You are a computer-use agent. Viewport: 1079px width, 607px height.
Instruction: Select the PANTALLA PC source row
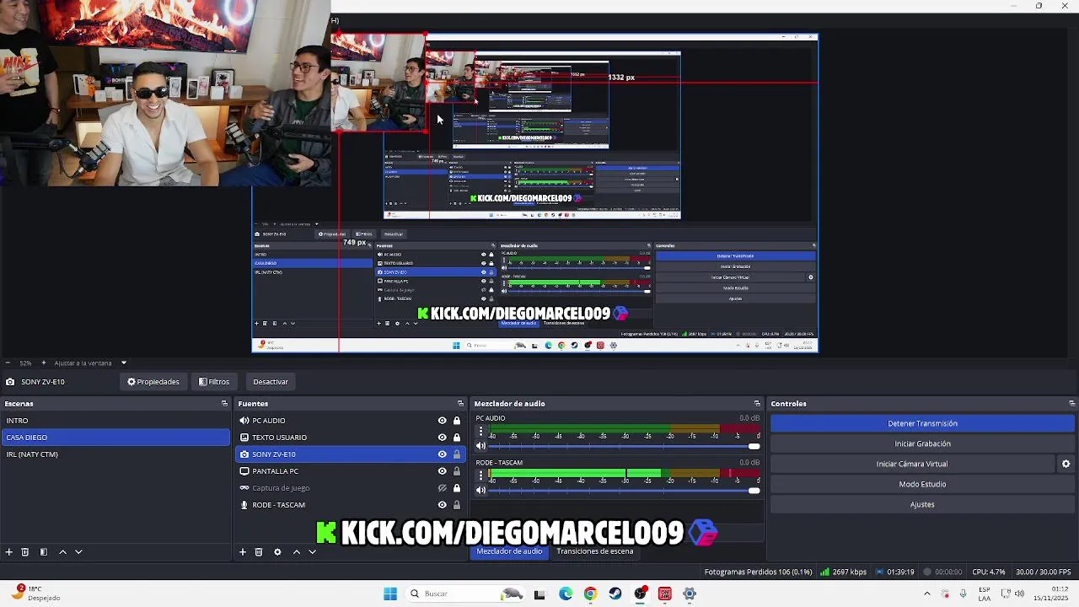point(350,471)
